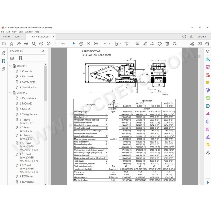
Task: Open the find text magnifier icon
Action: [x=34, y=43]
